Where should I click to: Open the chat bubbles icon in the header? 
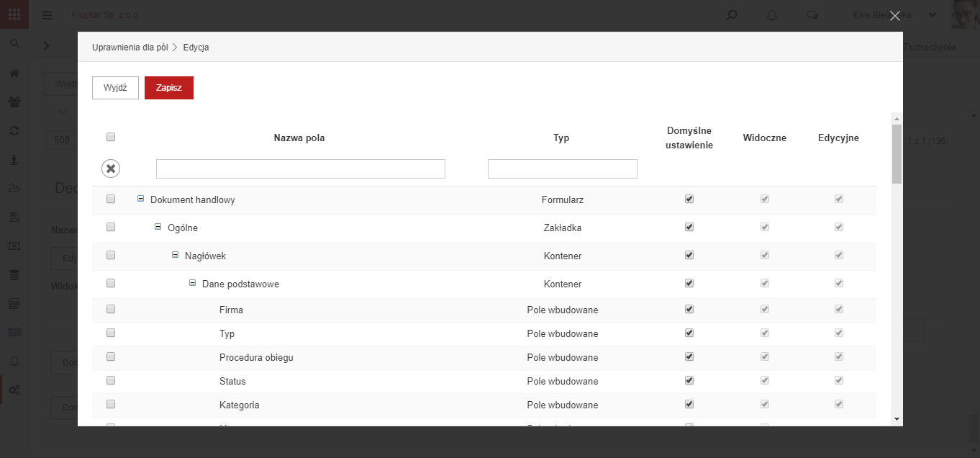(812, 14)
